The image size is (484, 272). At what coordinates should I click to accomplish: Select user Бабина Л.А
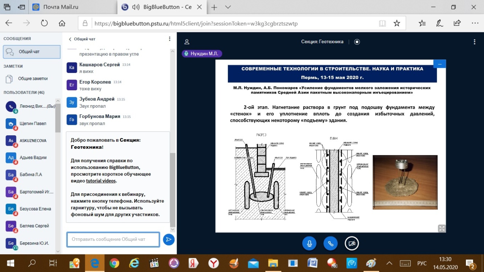pos(29,175)
